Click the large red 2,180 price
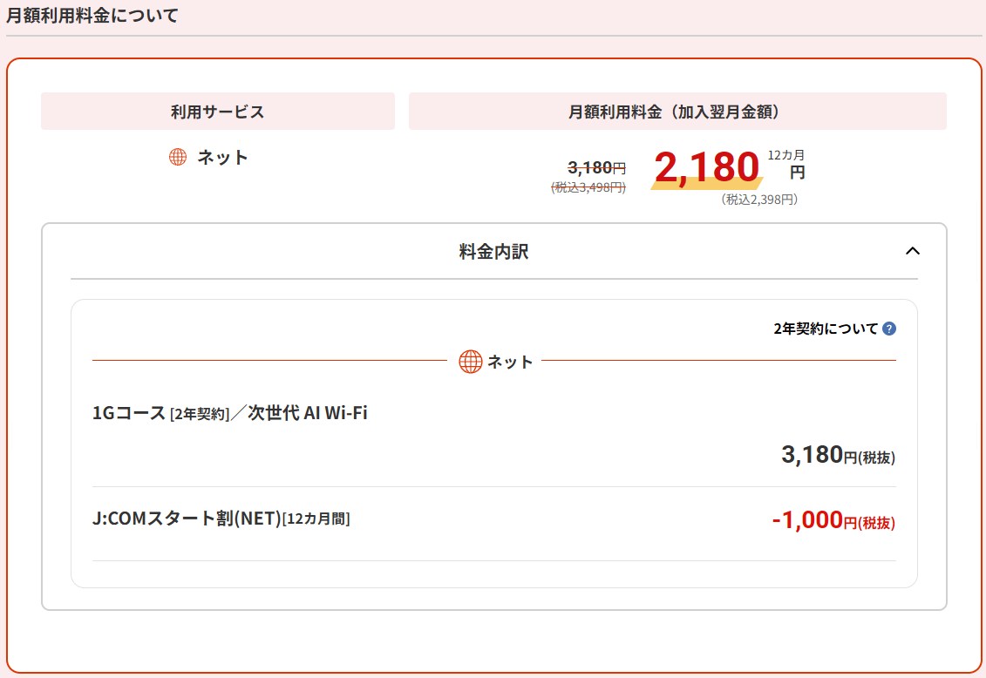The width and height of the screenshot is (986, 678). click(x=706, y=166)
